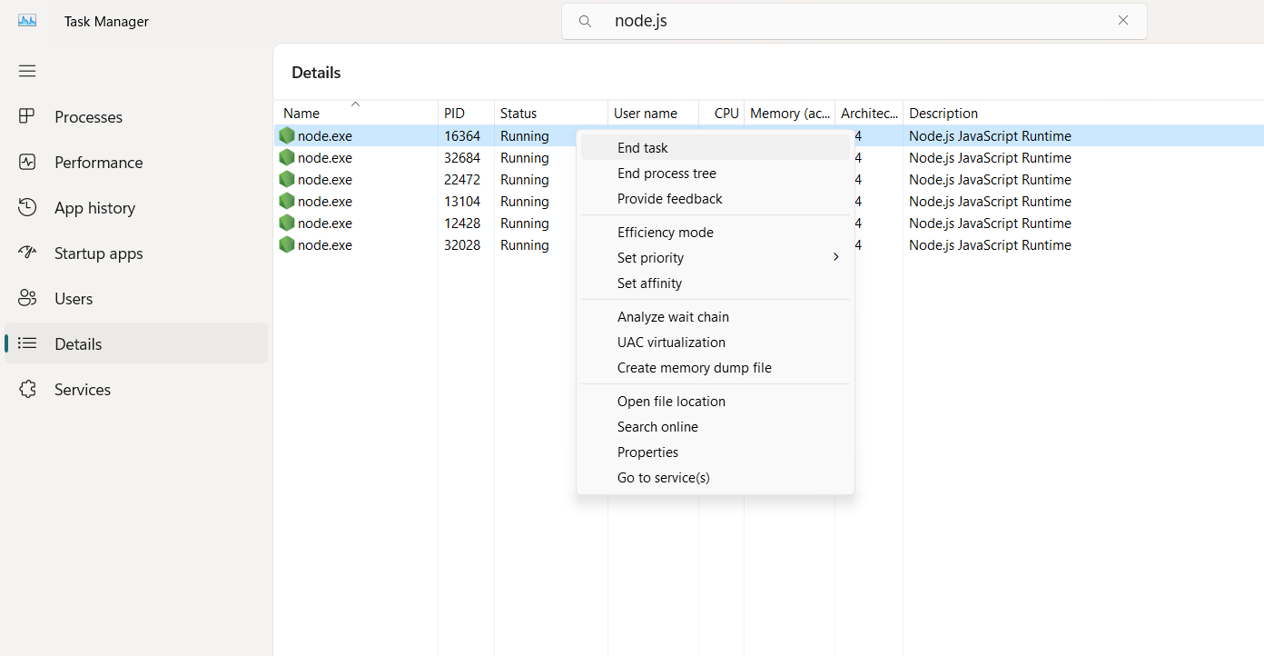Click the Node icon for PID 12428
This screenshot has width=1264, height=656.
(287, 223)
